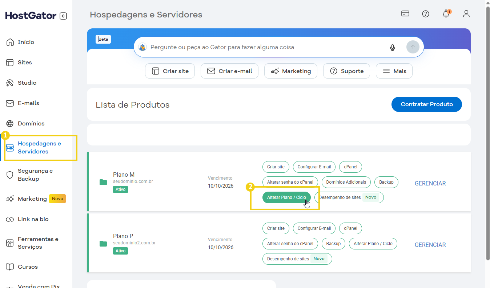Click Configurar E-mail for Plano M

point(314,167)
